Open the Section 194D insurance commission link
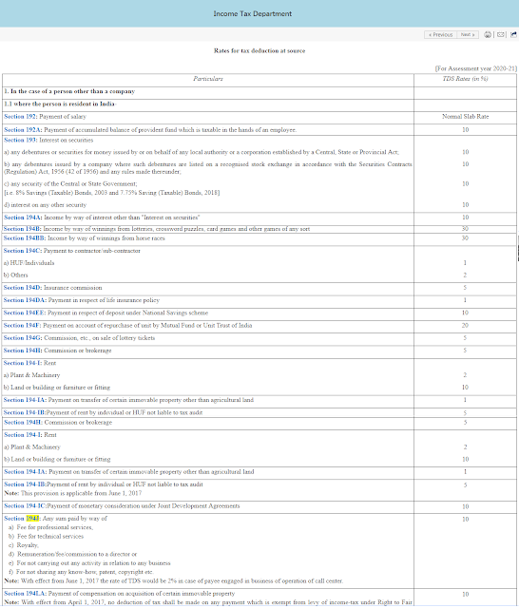This screenshot has height=608, width=519. point(23,288)
